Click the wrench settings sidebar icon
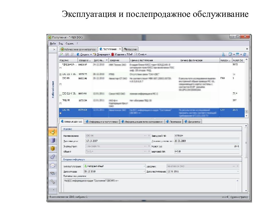Screen dimensions: 275x206 53,182
